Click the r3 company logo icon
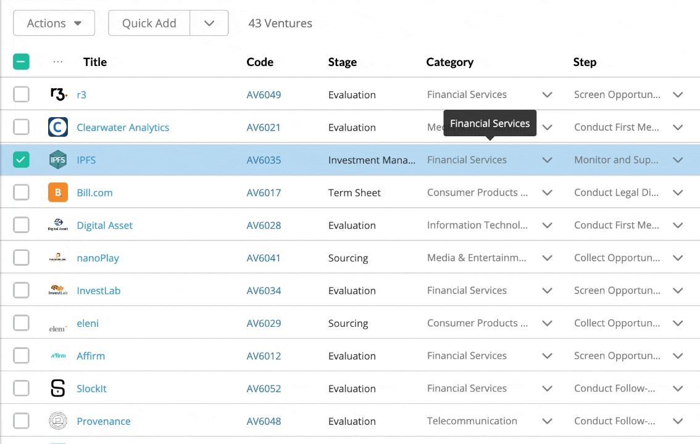 point(58,94)
